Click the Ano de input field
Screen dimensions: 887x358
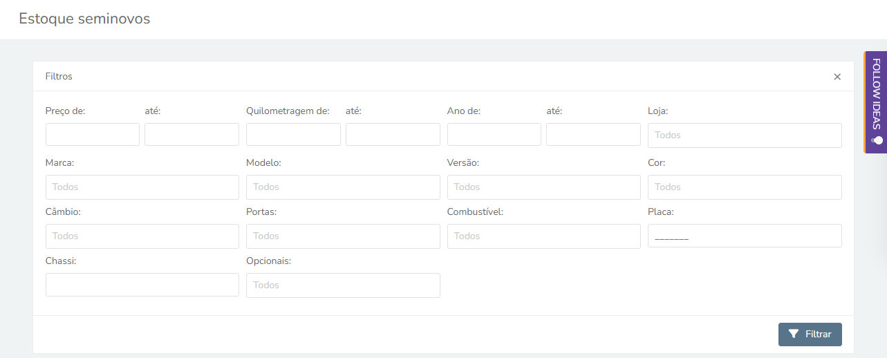point(494,134)
